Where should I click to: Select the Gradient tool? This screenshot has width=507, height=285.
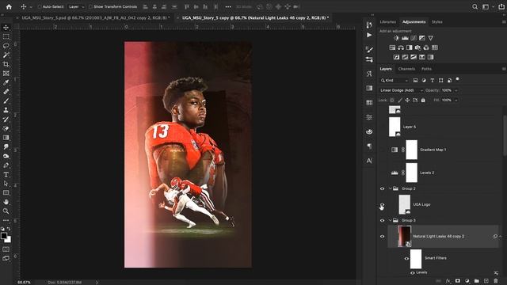coord(6,138)
